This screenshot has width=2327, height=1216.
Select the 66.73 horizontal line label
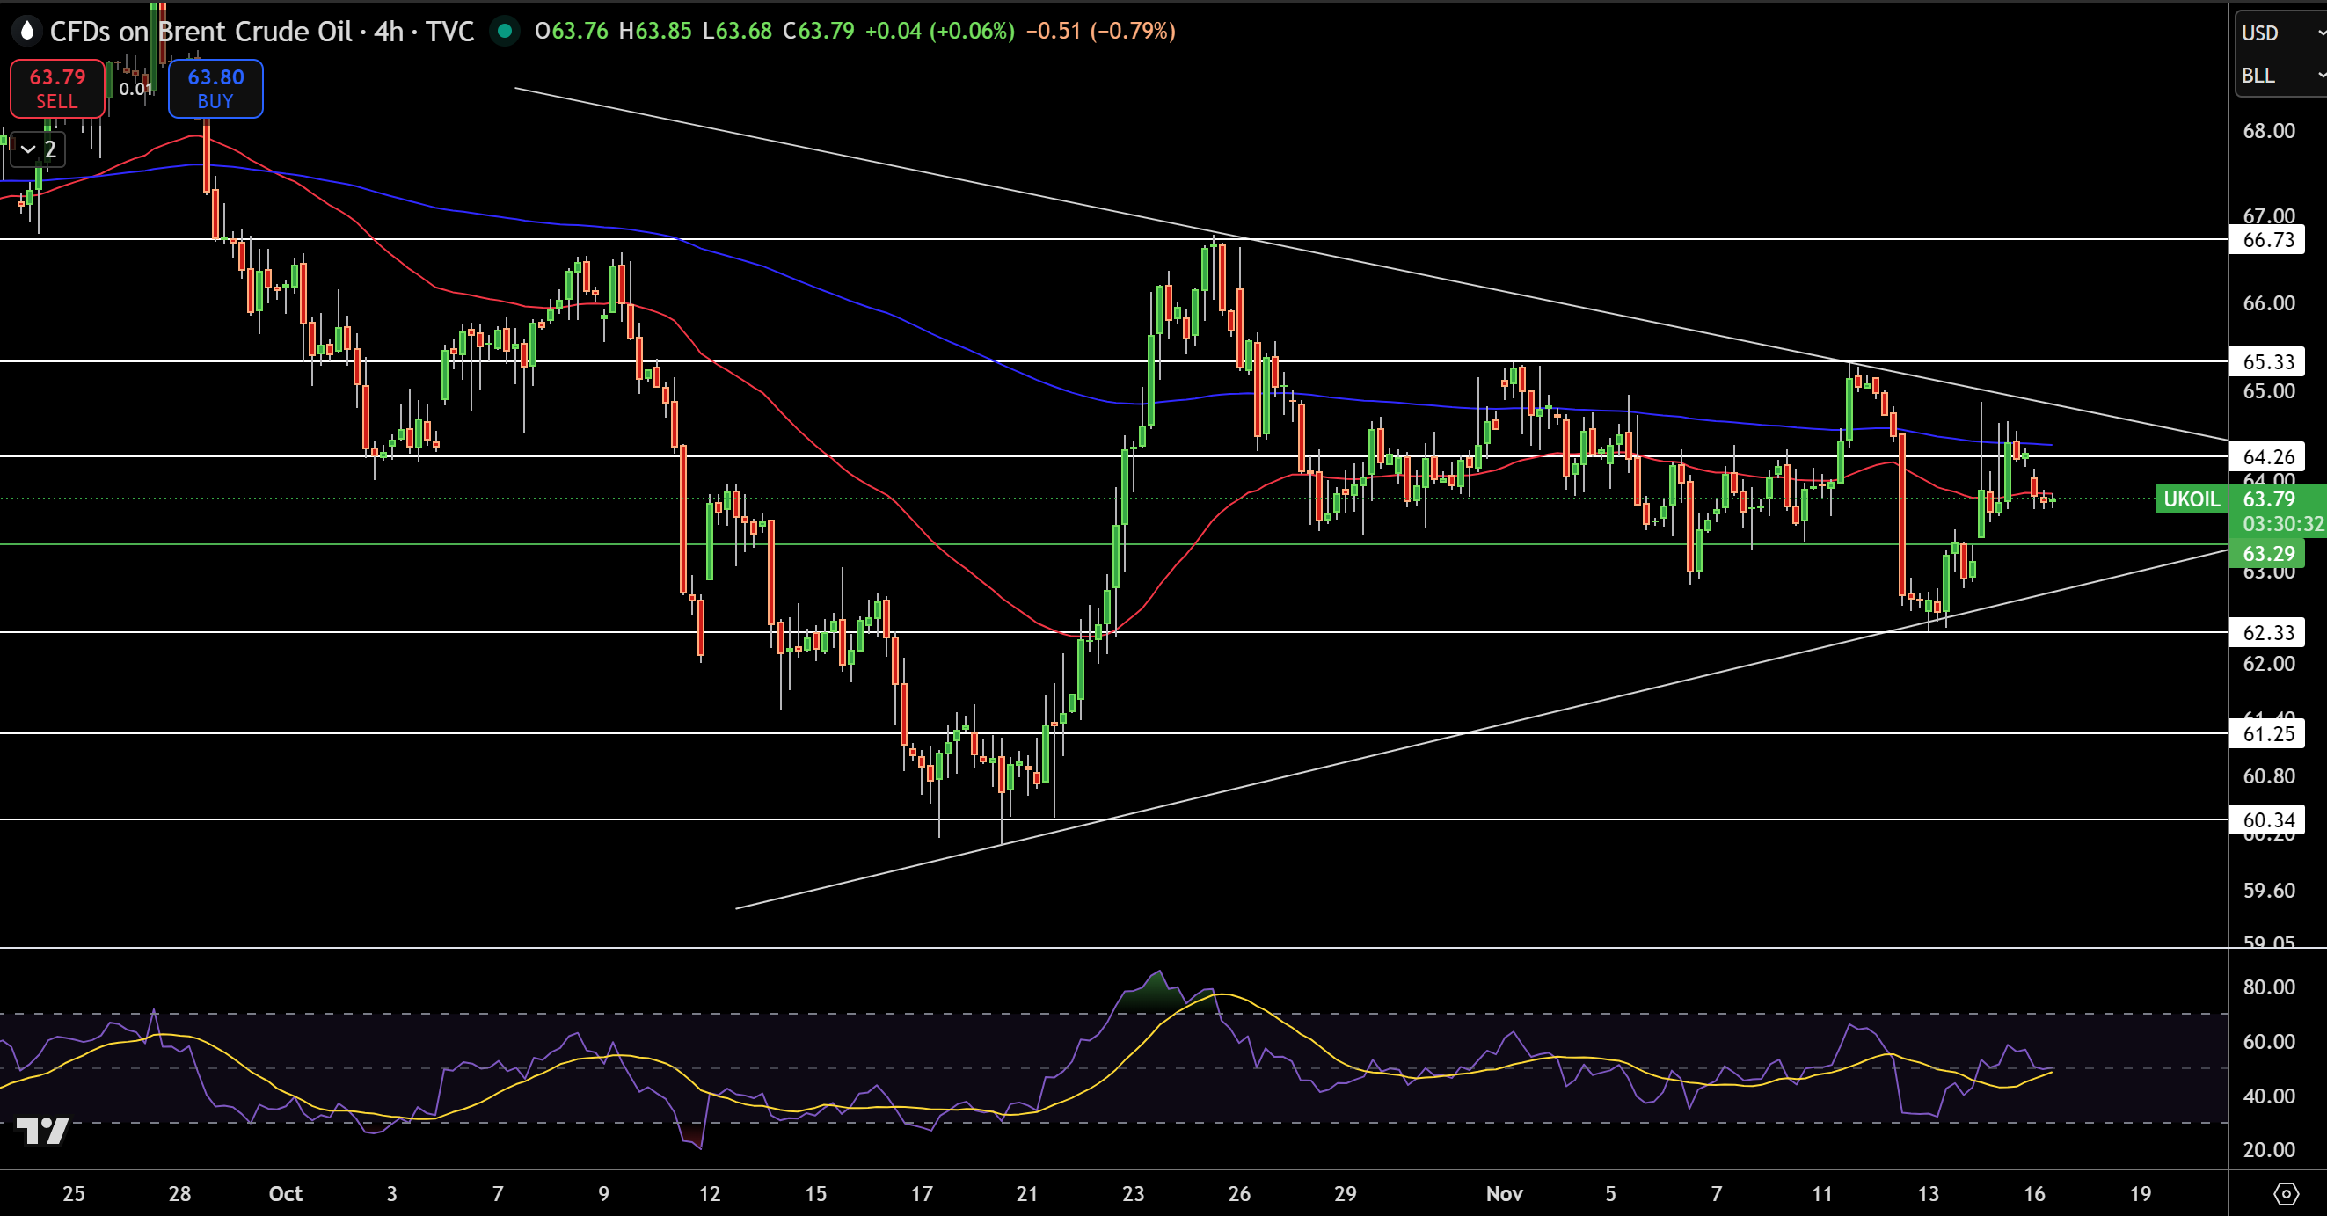[2267, 239]
